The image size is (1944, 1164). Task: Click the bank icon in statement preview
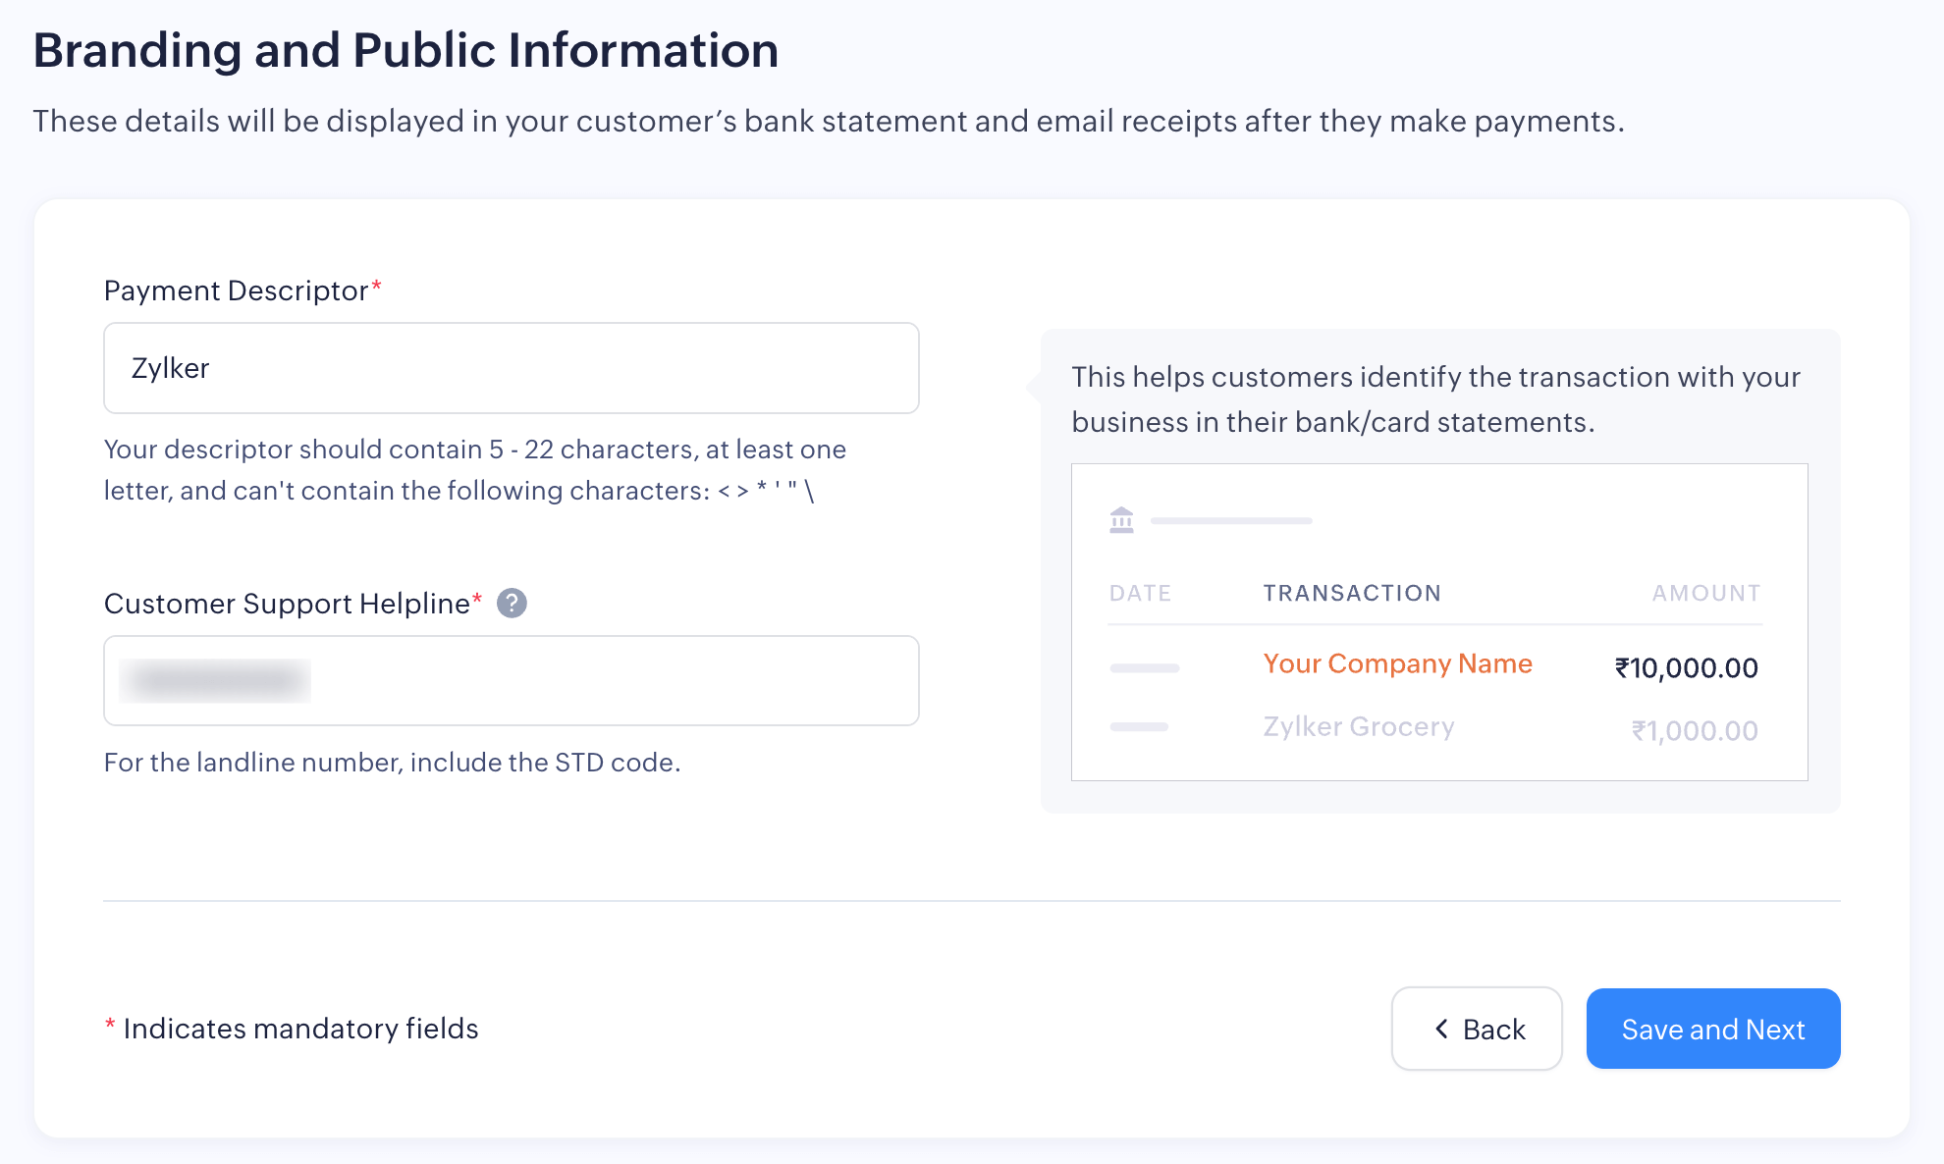[x=1121, y=519]
